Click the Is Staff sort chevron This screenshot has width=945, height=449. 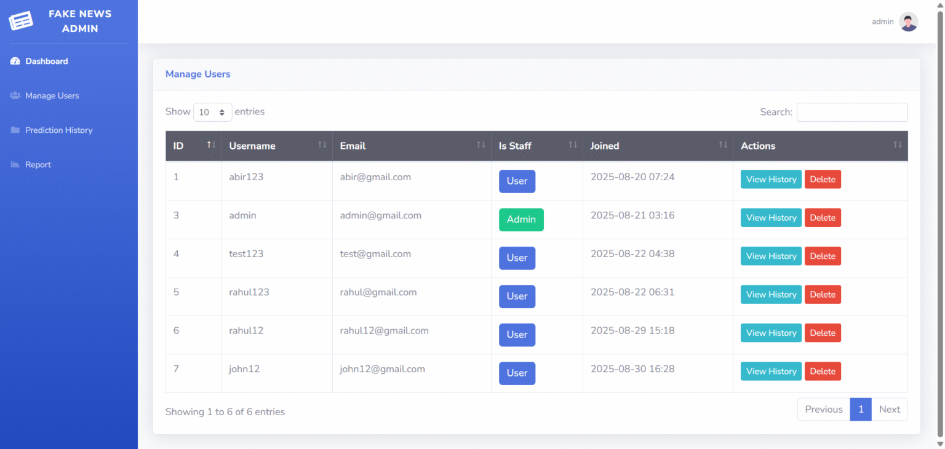pyautogui.click(x=572, y=145)
